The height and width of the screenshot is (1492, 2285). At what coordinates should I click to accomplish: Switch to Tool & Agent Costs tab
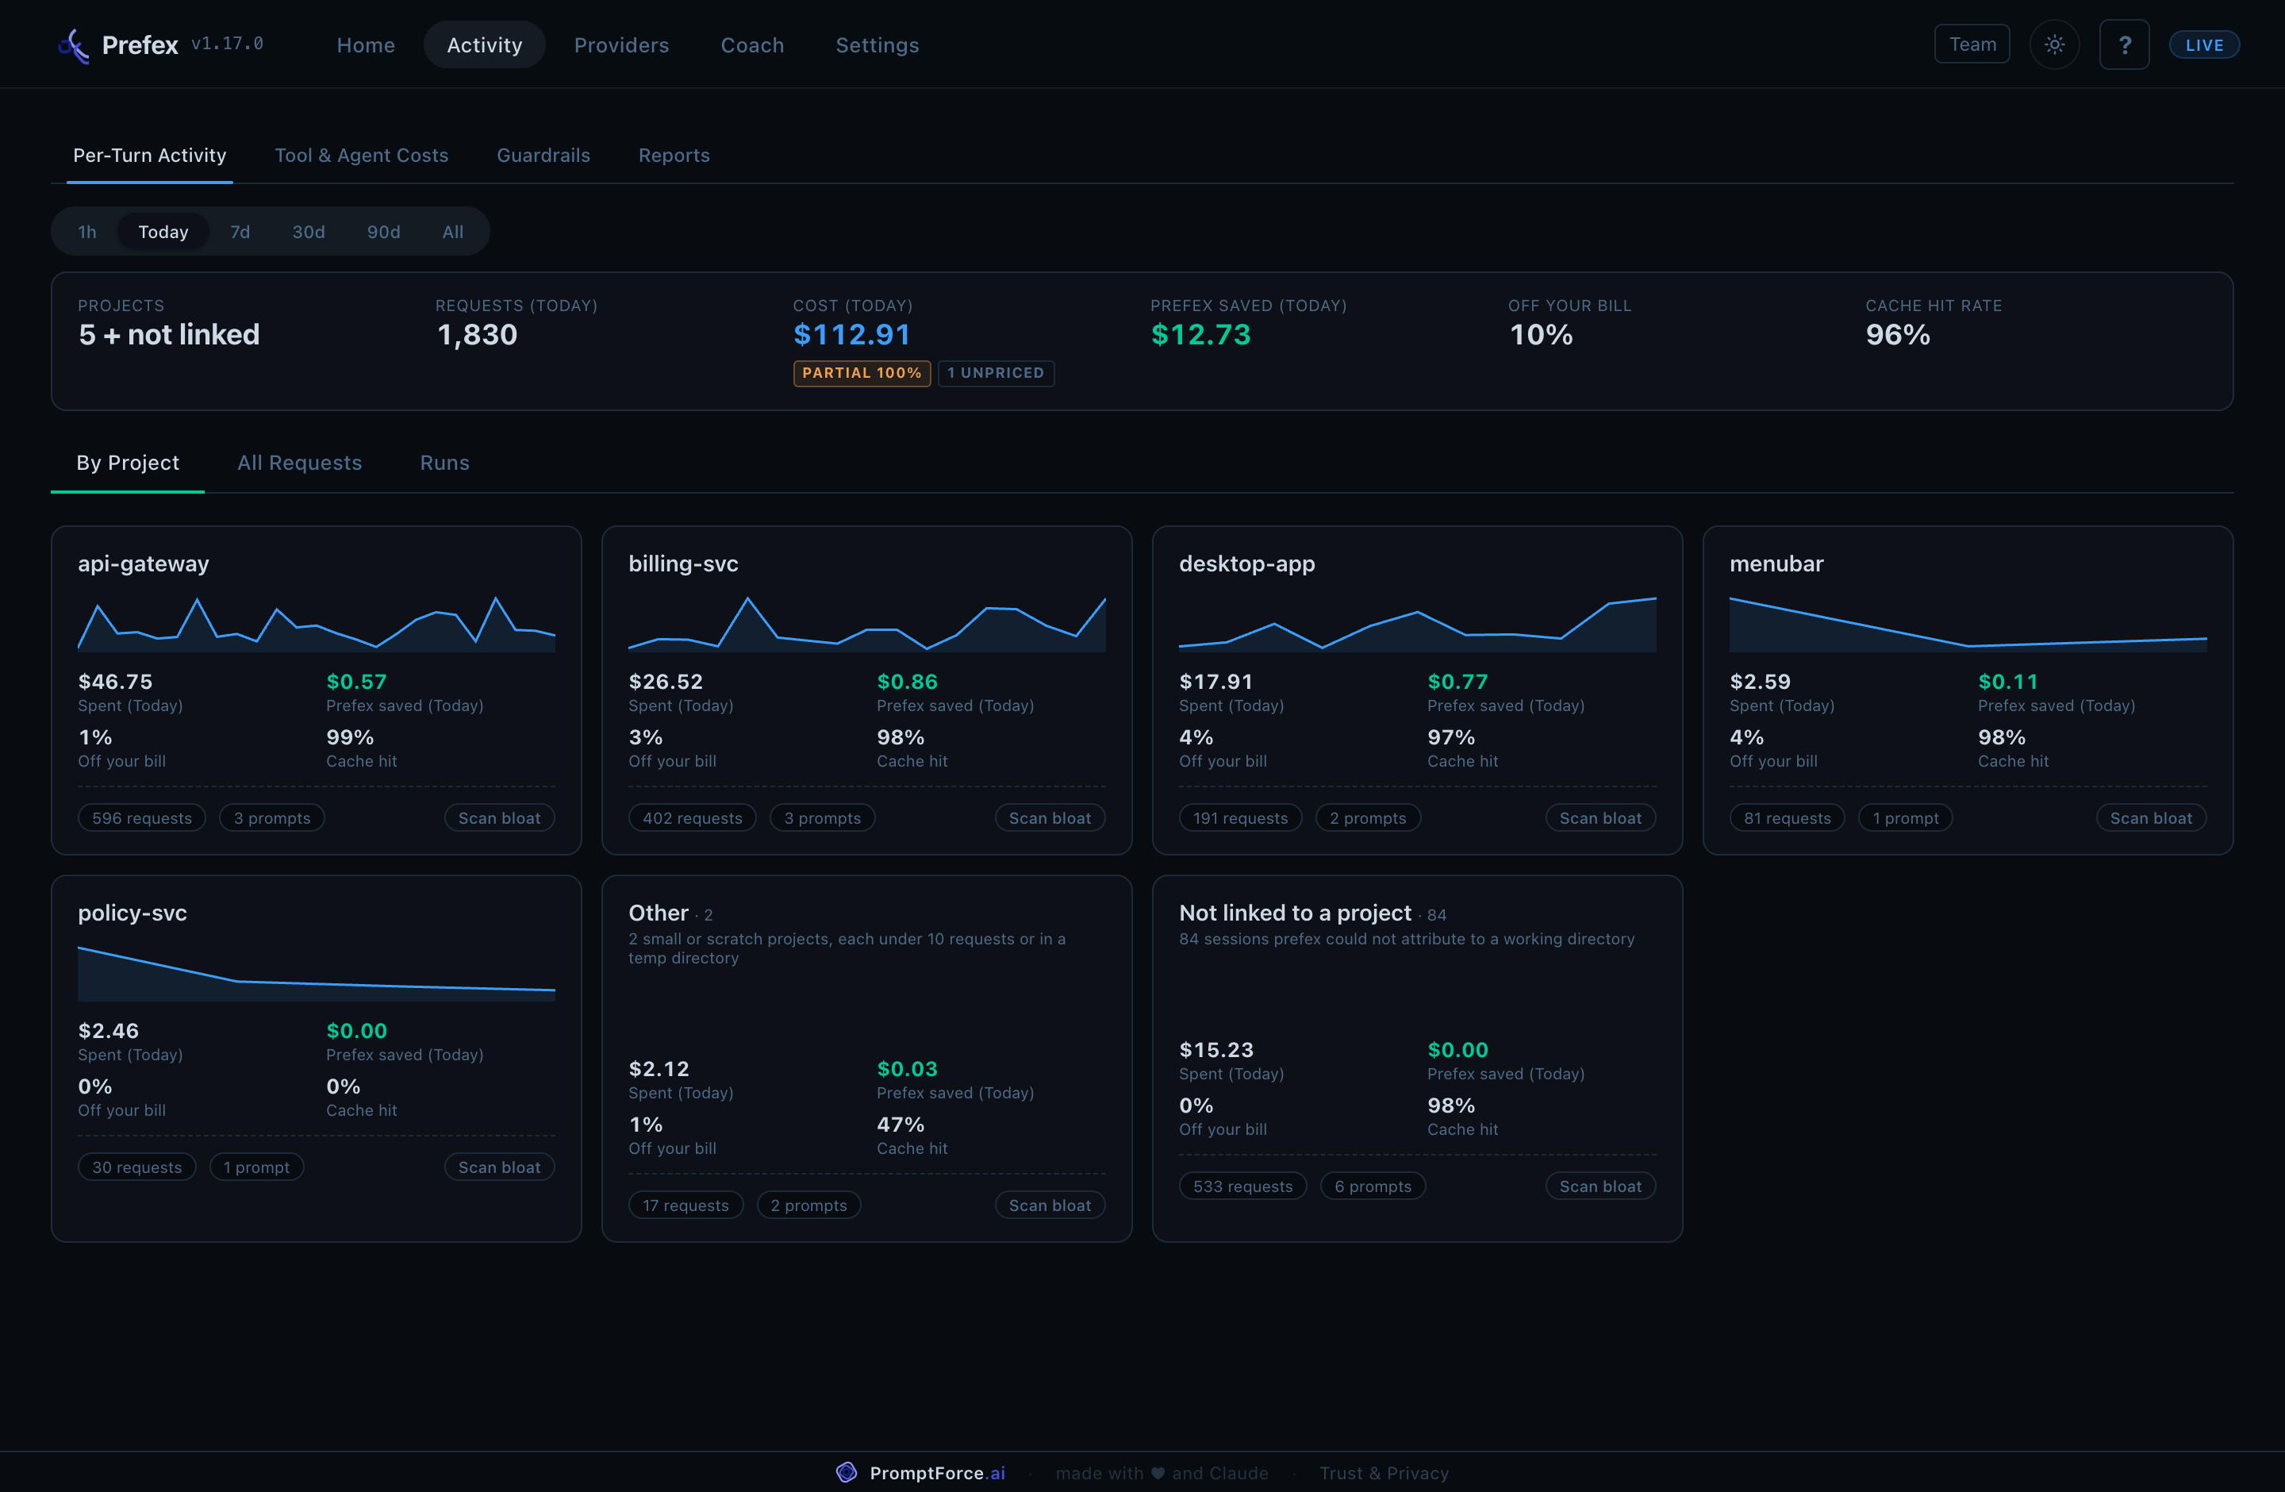[361, 156]
